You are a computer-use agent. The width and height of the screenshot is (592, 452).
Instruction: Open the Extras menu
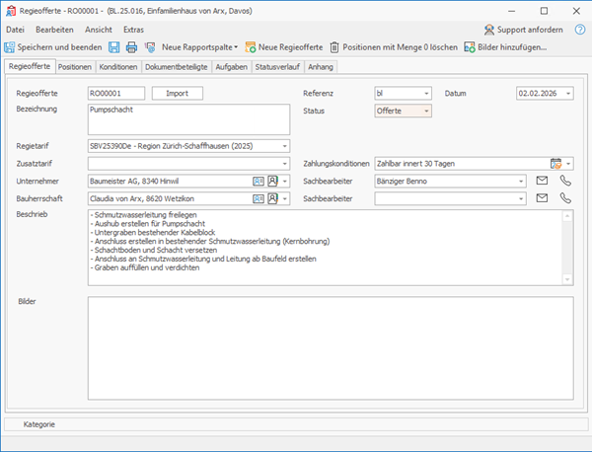[133, 30]
